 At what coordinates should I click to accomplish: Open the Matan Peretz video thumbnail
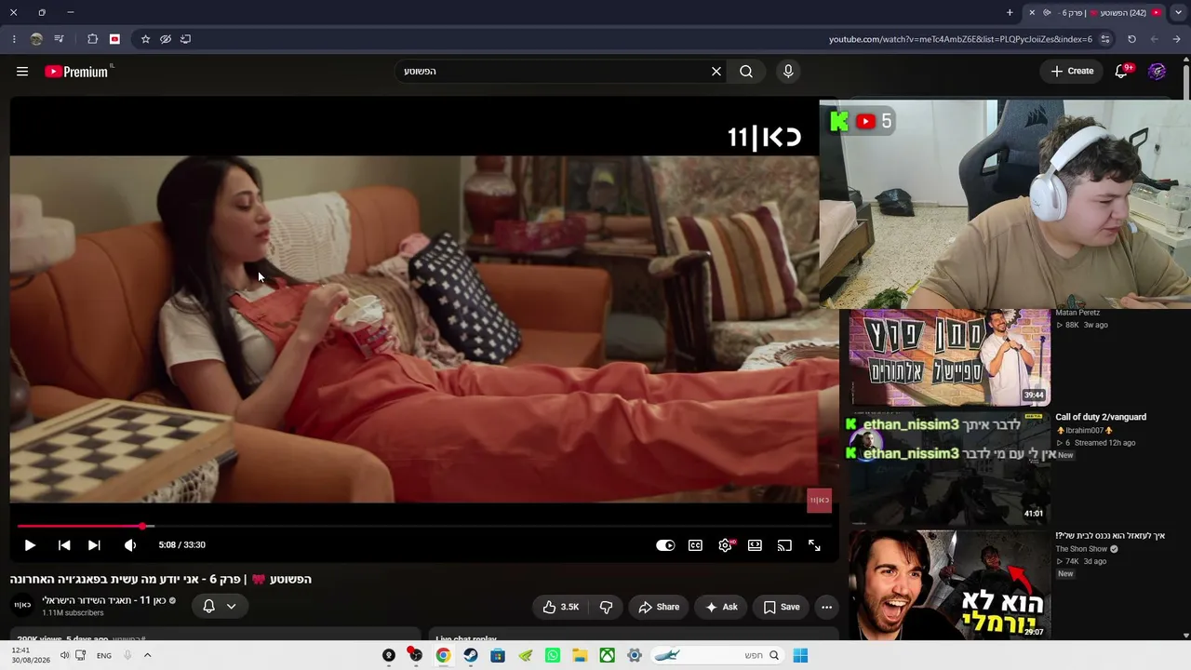(949, 357)
